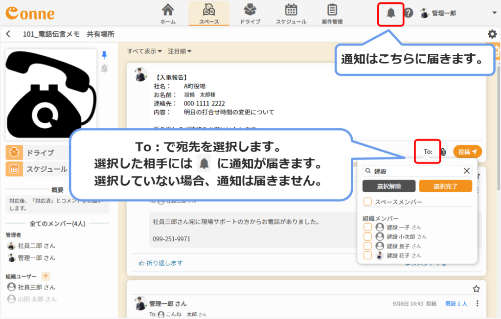Add organization user with plus button
Image resolution: width=501 pixels, height=319 pixels.
pyautogui.click(x=46, y=276)
